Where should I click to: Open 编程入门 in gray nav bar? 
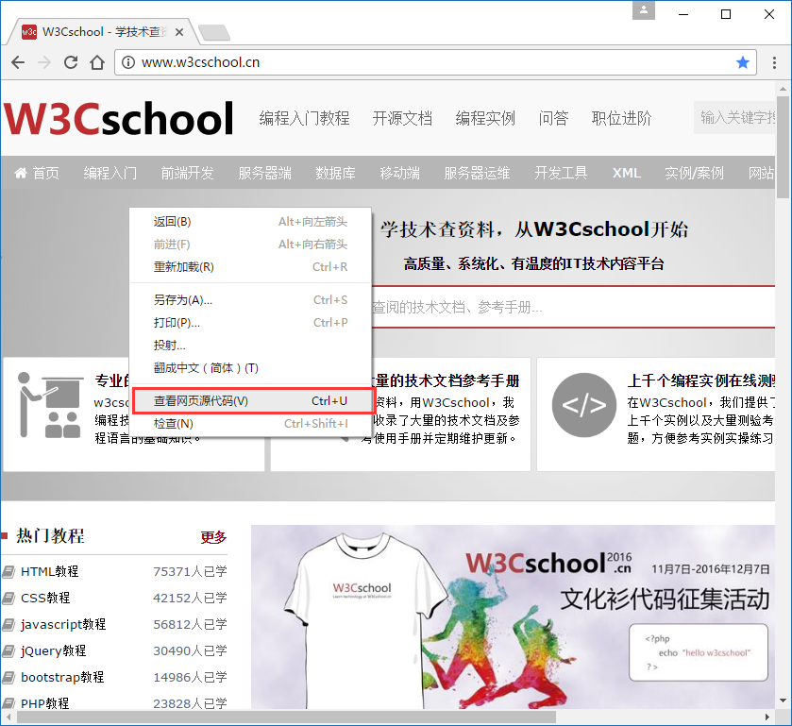click(110, 174)
